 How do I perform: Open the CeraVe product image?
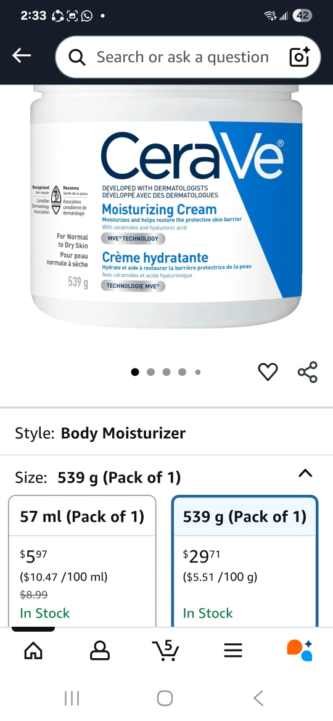(166, 207)
